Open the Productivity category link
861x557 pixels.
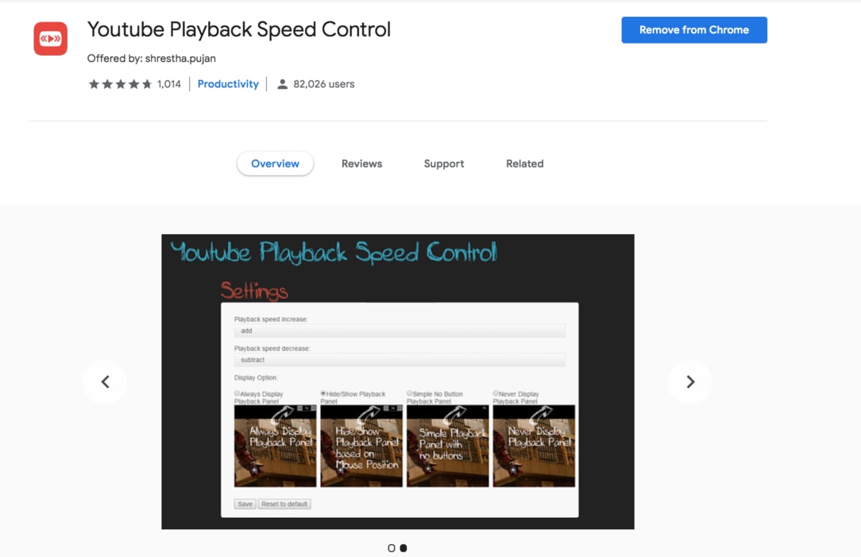228,84
